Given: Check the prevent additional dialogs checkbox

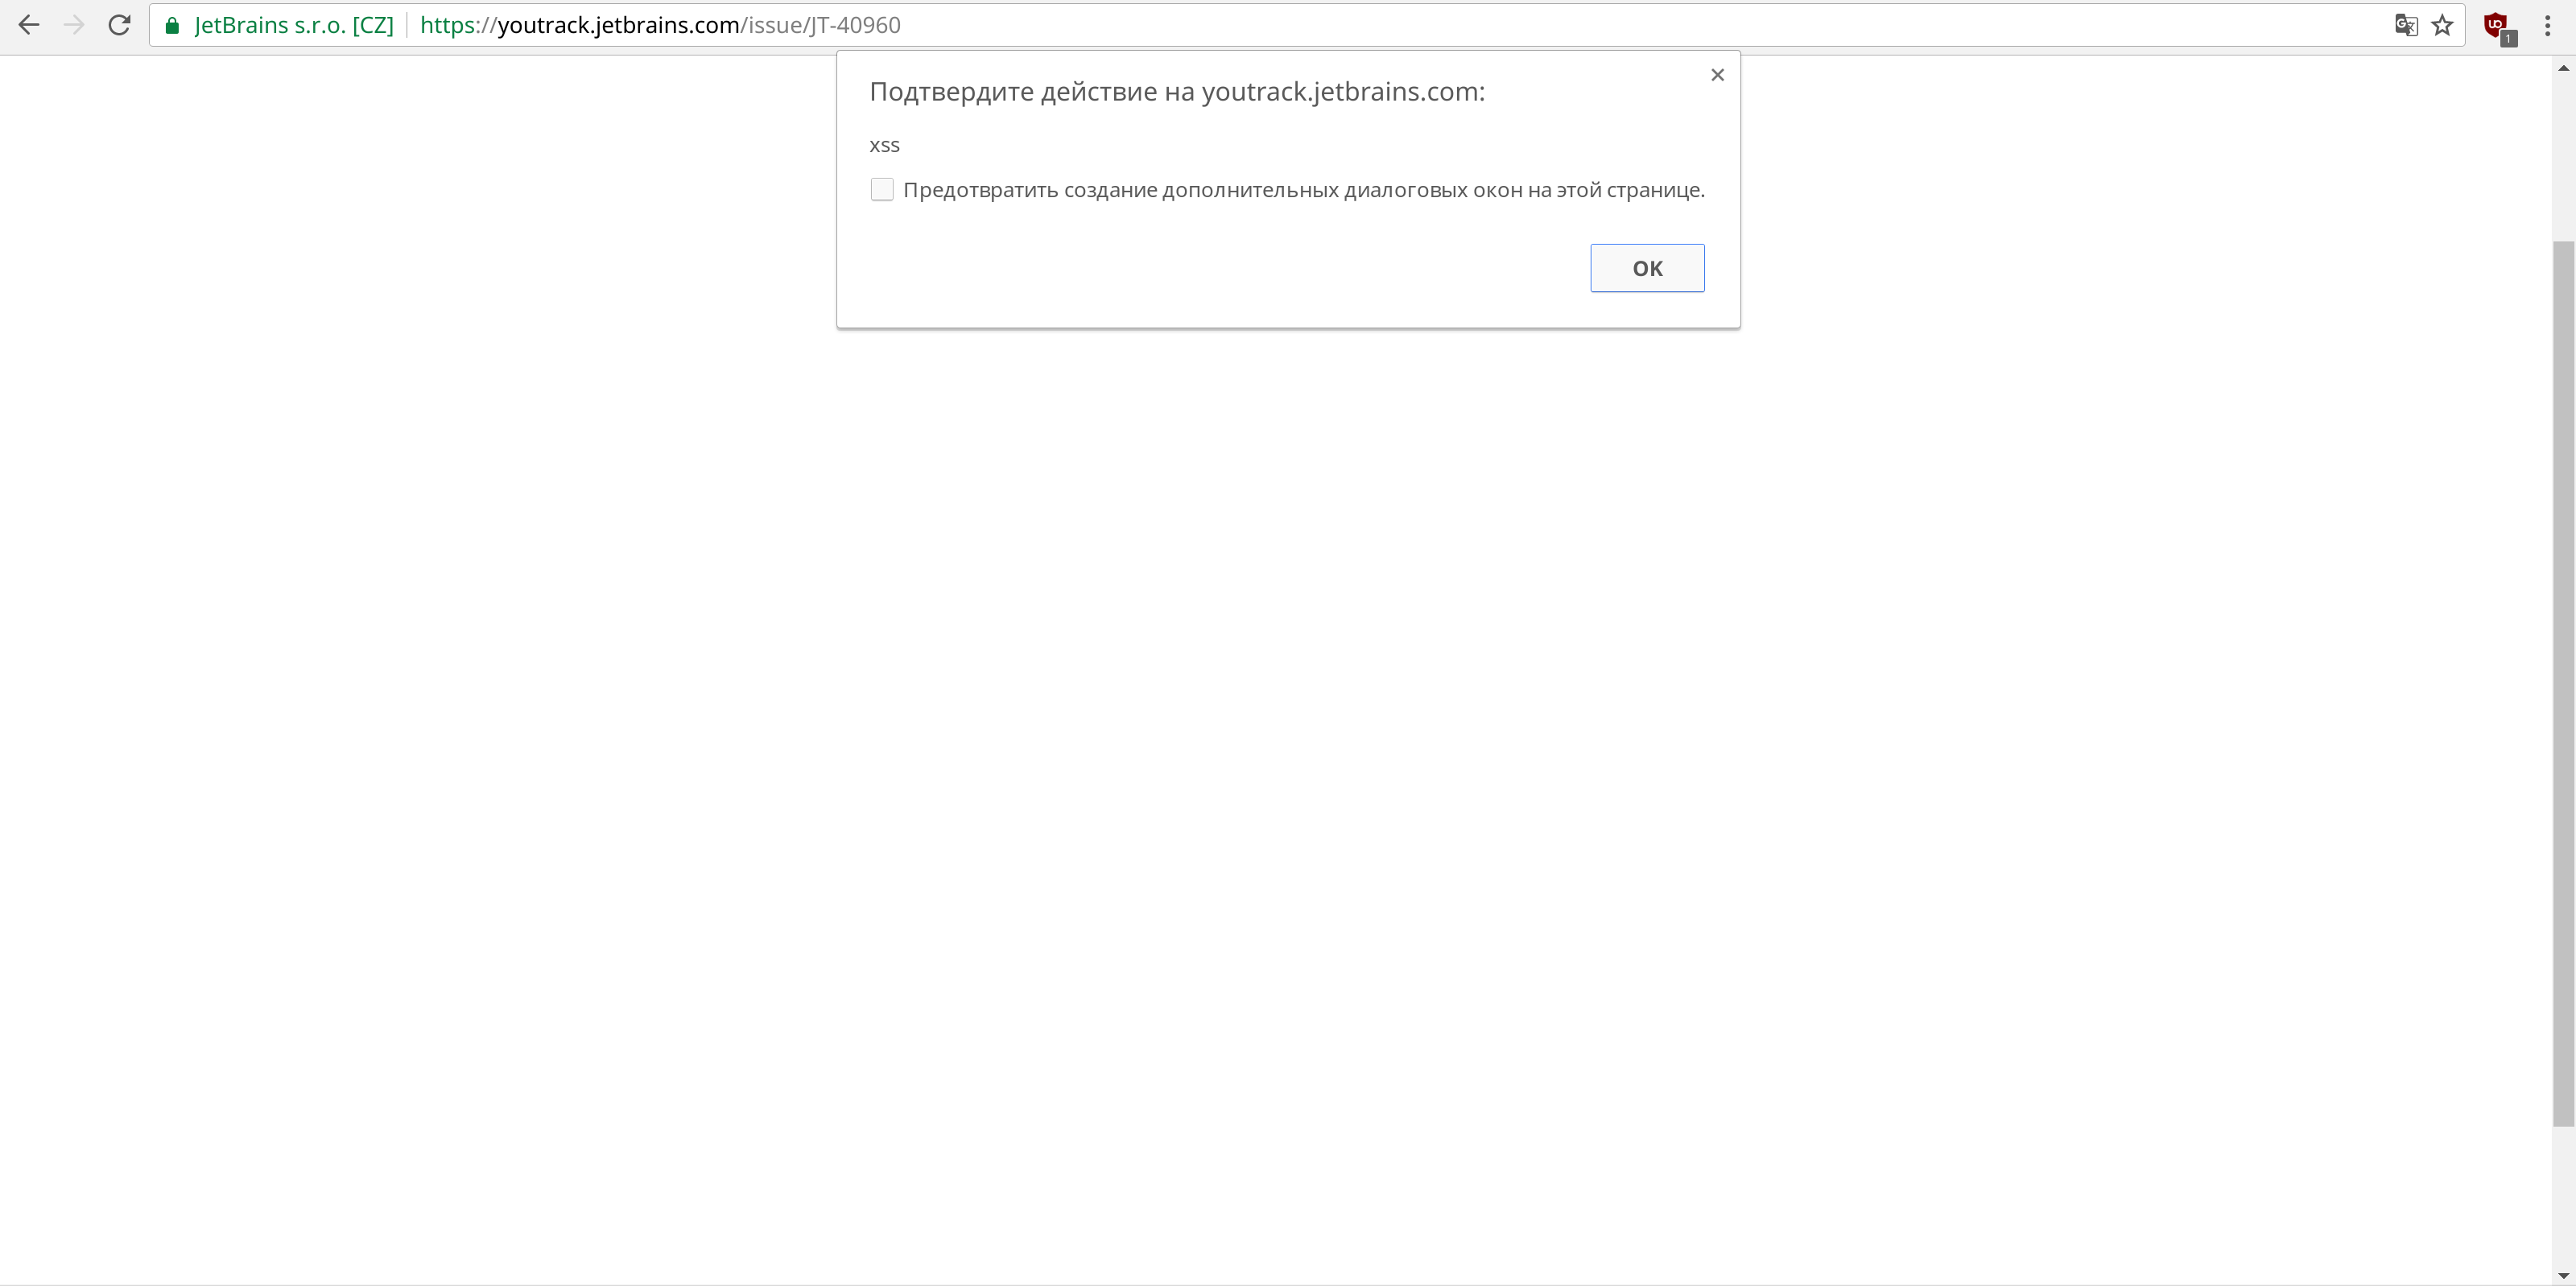Looking at the screenshot, I should [882, 189].
